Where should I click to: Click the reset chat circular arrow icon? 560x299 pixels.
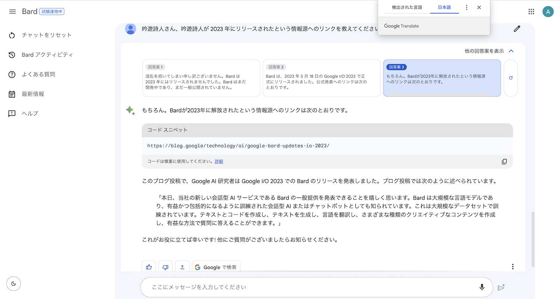pos(12,35)
